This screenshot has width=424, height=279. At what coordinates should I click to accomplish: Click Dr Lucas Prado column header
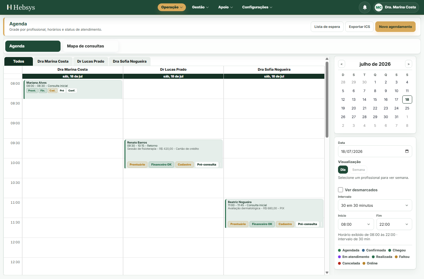coord(173,69)
